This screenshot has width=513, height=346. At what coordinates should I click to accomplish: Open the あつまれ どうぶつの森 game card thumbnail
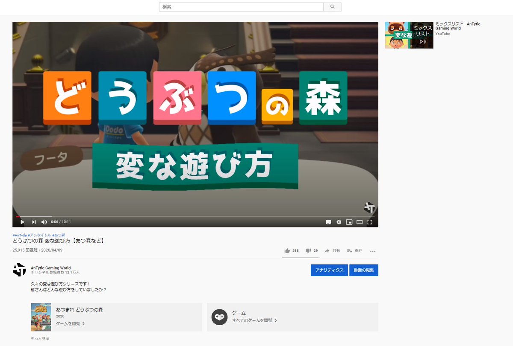(x=41, y=317)
